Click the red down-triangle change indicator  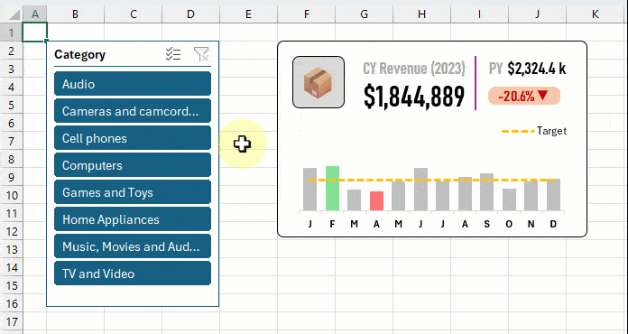(542, 96)
